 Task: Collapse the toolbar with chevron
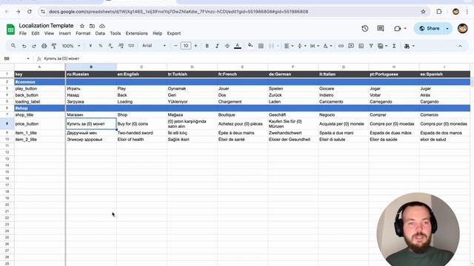pyautogui.click(x=460, y=46)
